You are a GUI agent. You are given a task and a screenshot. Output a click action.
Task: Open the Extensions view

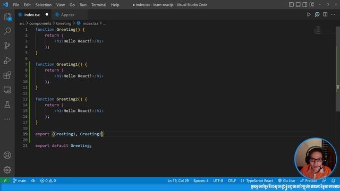(7, 75)
